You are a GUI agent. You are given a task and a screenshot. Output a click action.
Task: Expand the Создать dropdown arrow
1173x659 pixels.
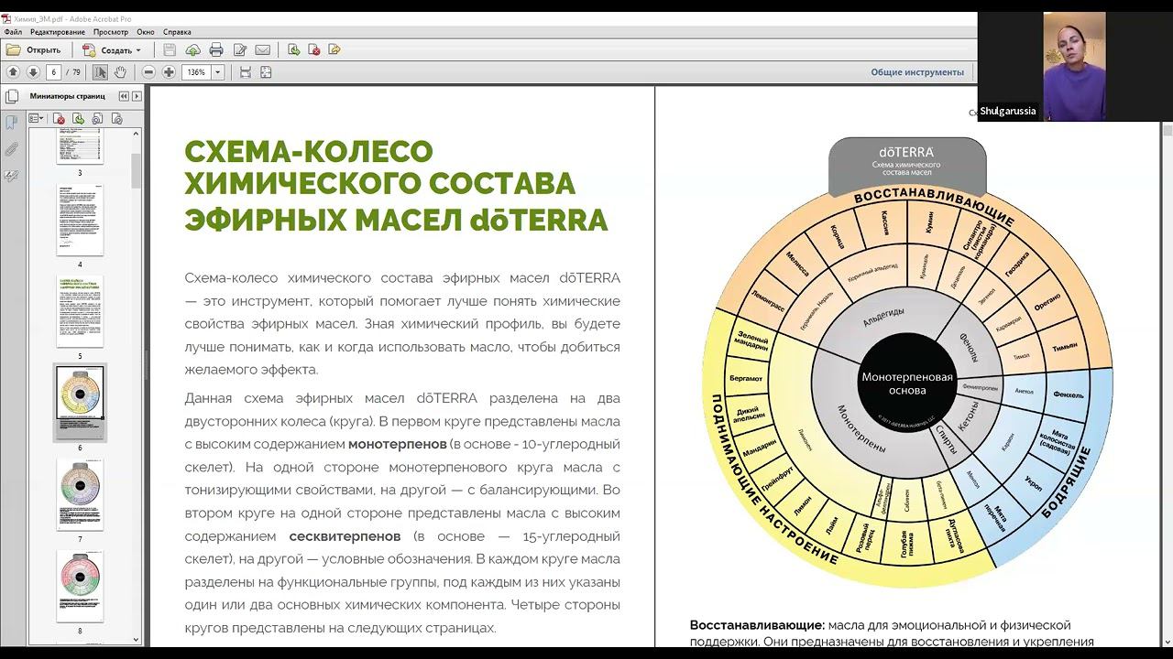tap(138, 50)
